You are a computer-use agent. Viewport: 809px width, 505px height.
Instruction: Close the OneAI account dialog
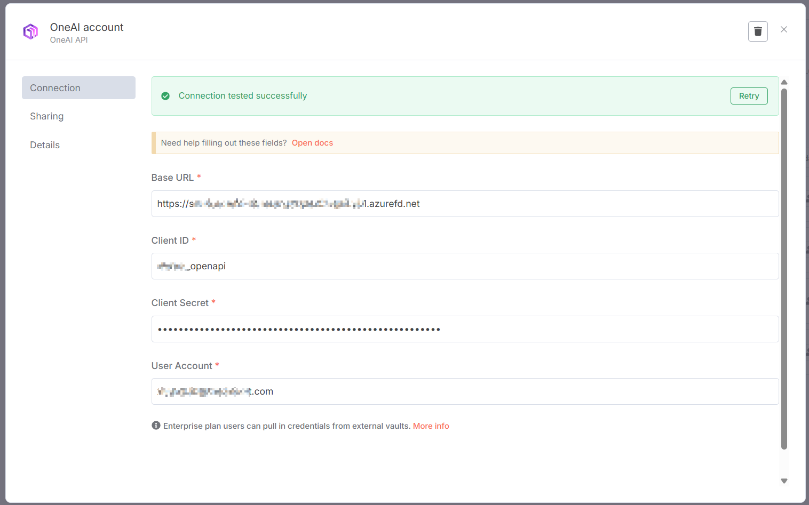pos(784,29)
